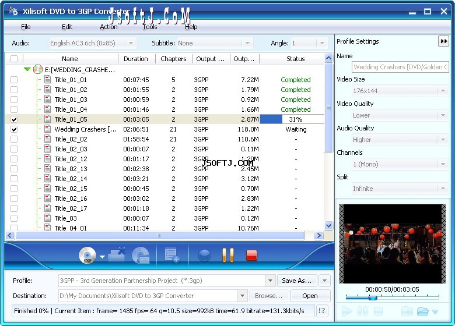Open the Audio Quality dropdown
The image size is (455, 326).
point(443,140)
